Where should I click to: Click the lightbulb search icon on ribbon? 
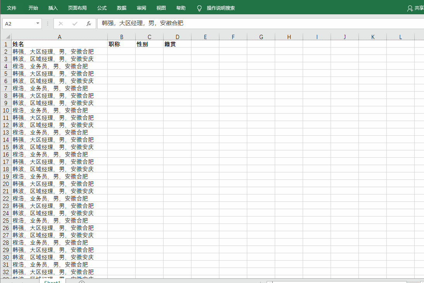[x=200, y=8]
